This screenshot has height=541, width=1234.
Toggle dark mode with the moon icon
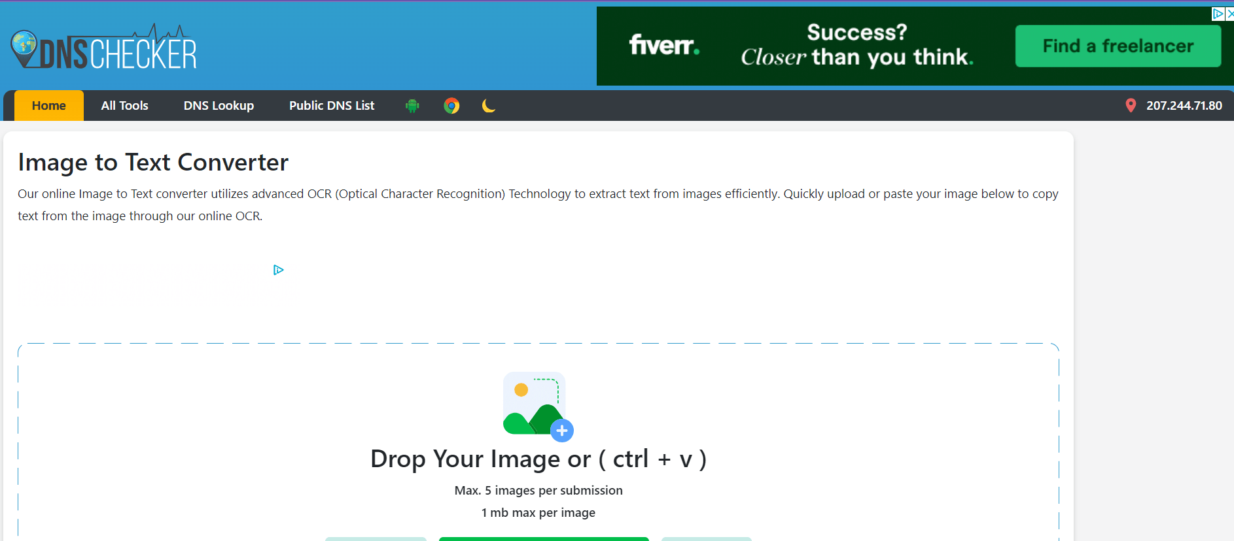[489, 106]
